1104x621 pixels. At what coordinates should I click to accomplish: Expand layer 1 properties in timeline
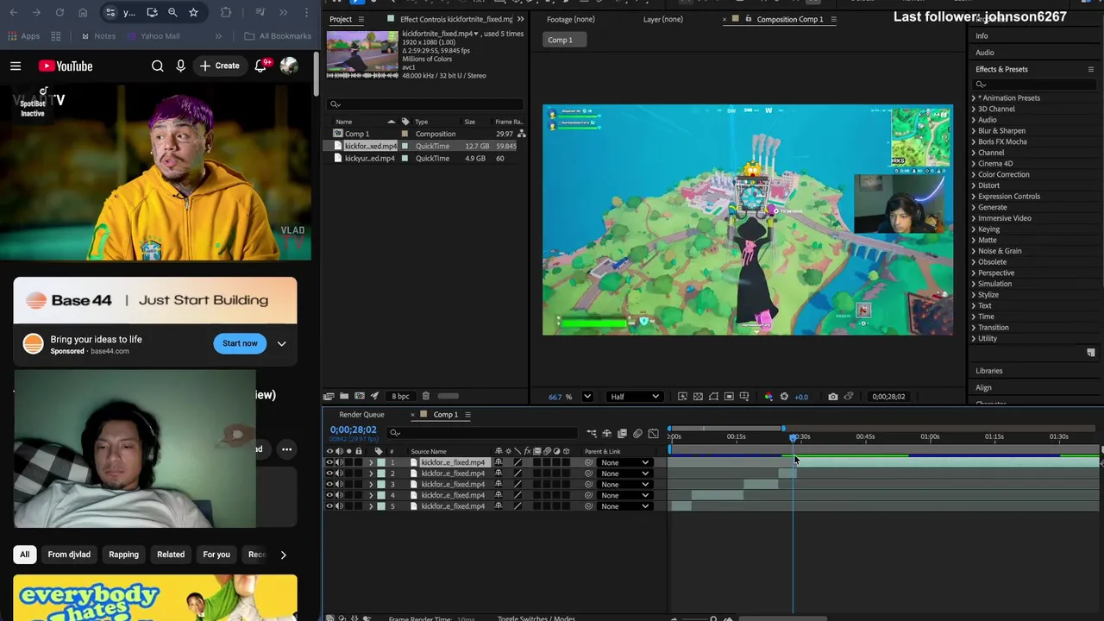[371, 462]
